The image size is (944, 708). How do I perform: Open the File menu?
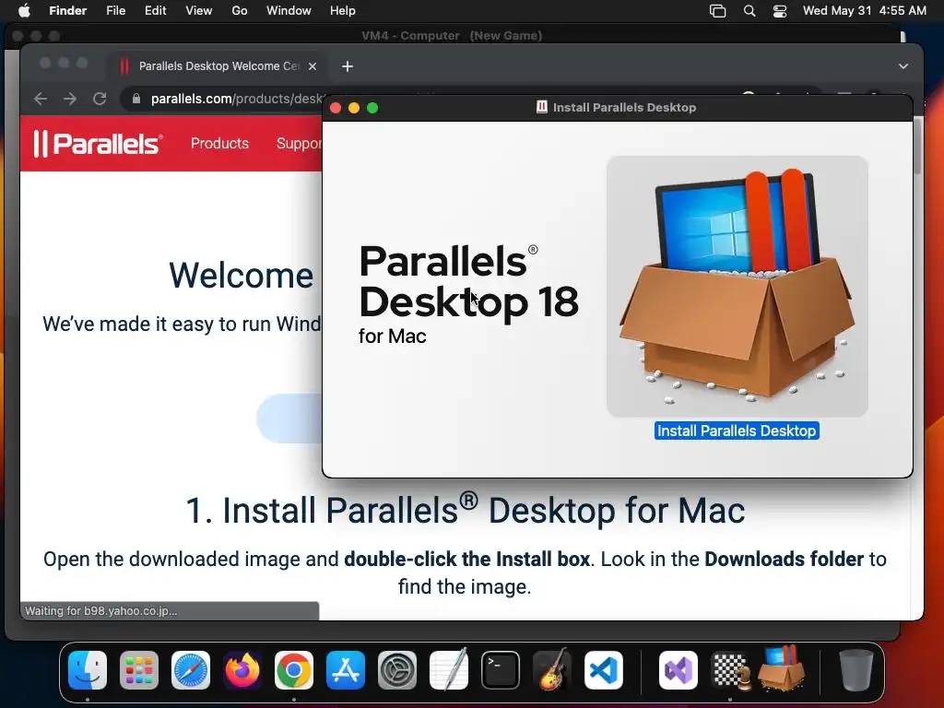coord(115,11)
